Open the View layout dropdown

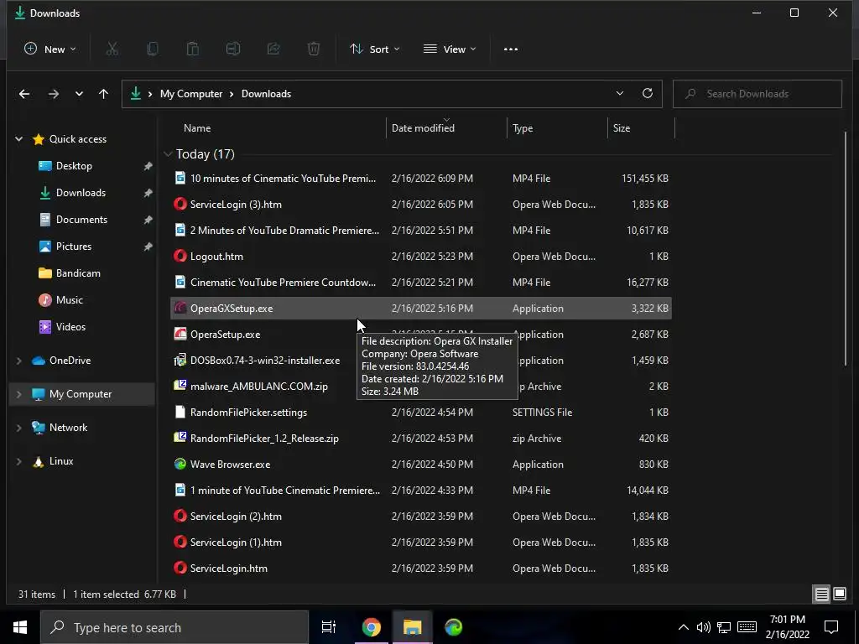click(x=450, y=49)
